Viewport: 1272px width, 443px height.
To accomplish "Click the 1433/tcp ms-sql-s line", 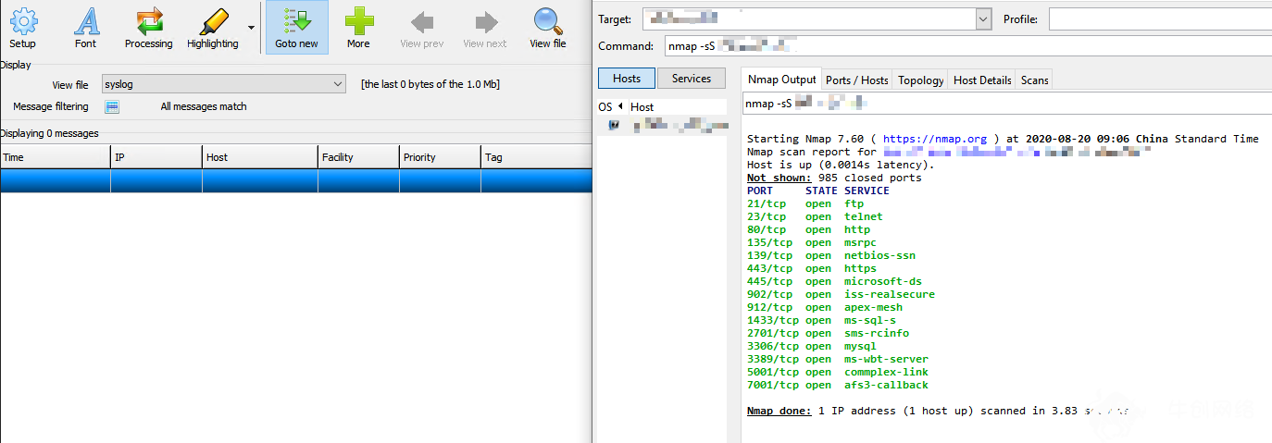I will click(x=821, y=320).
